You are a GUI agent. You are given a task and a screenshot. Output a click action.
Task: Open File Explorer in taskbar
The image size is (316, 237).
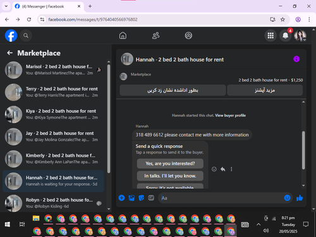click(x=36, y=218)
